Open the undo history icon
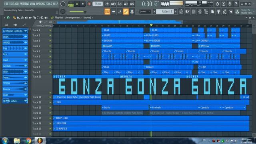 click(x=217, y=4)
